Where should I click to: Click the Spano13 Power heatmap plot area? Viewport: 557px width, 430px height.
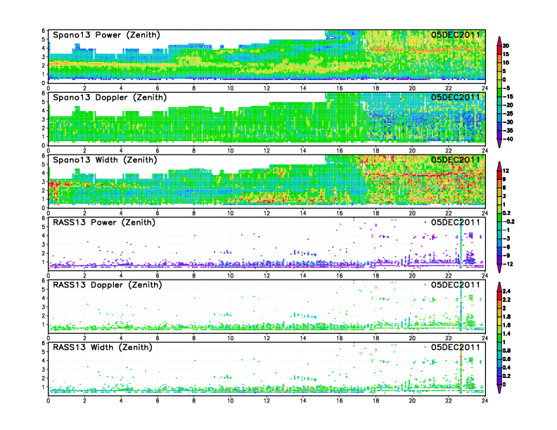267,57
